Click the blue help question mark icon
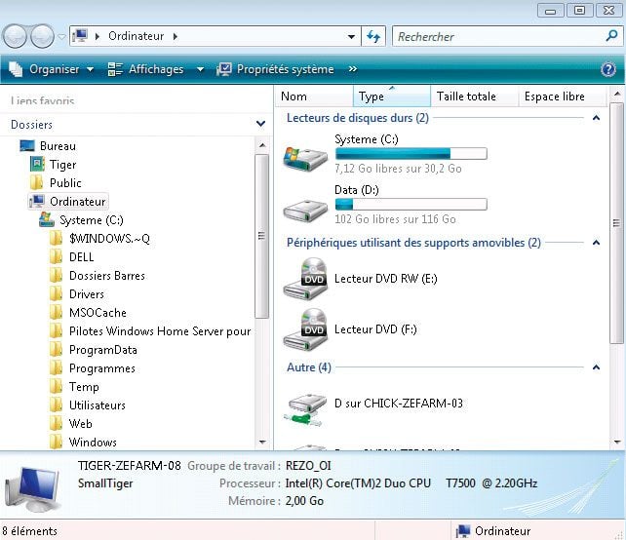This screenshot has height=540, width=626. click(608, 69)
